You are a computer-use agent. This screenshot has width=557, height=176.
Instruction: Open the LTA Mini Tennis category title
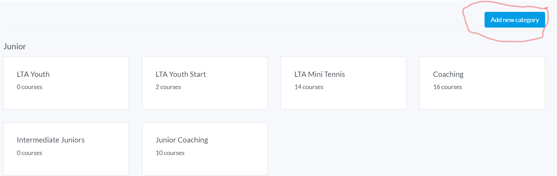pyautogui.click(x=320, y=74)
